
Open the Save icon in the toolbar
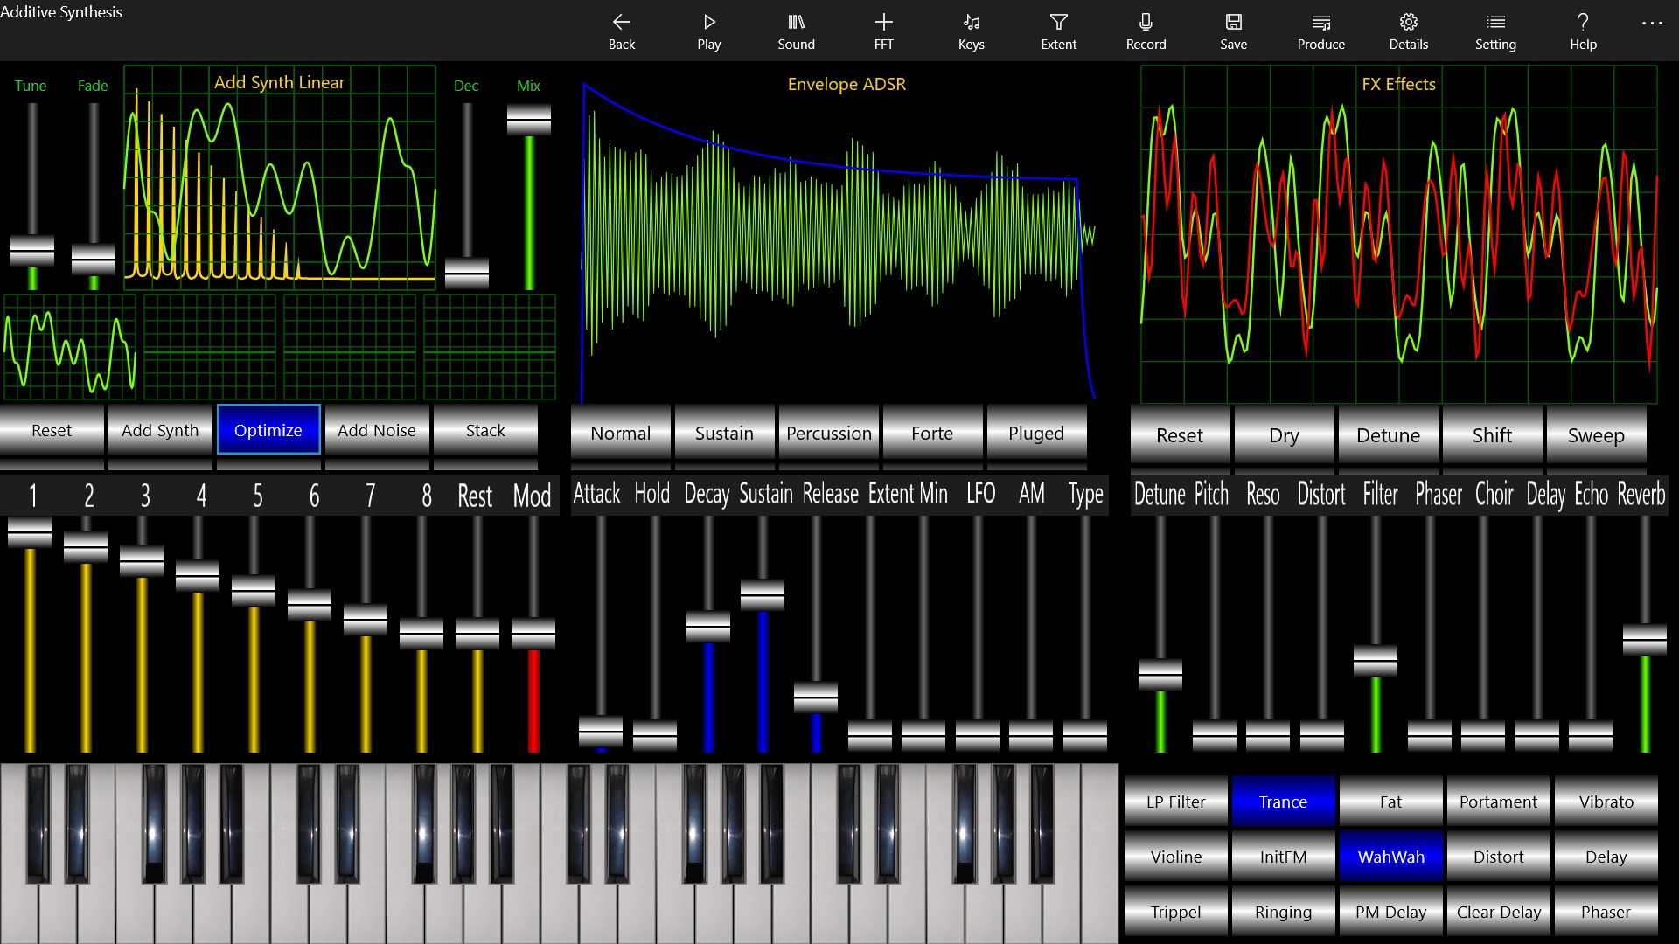(1233, 31)
